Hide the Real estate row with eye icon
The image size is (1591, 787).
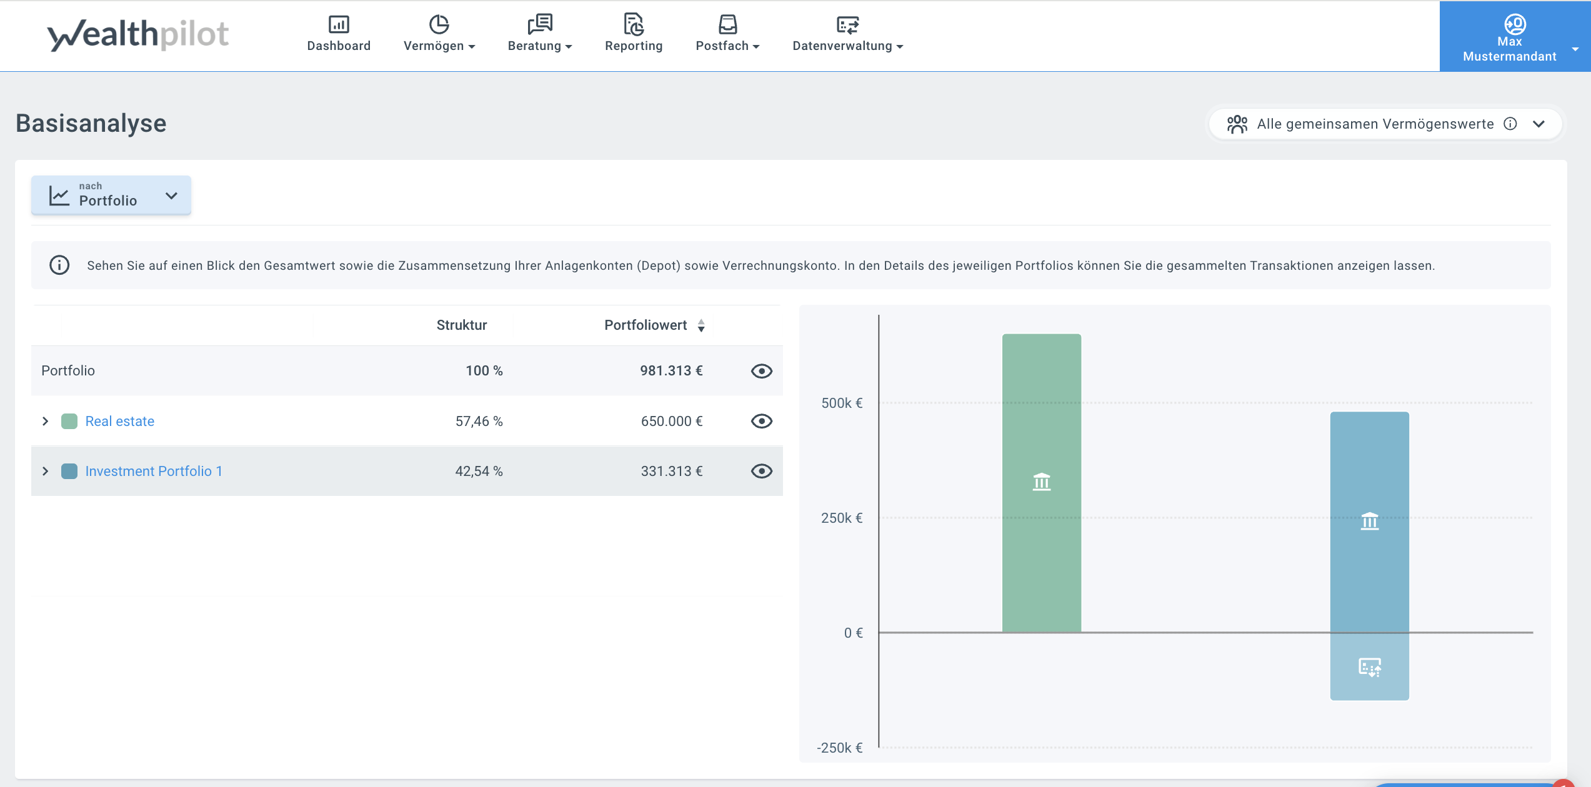point(761,421)
